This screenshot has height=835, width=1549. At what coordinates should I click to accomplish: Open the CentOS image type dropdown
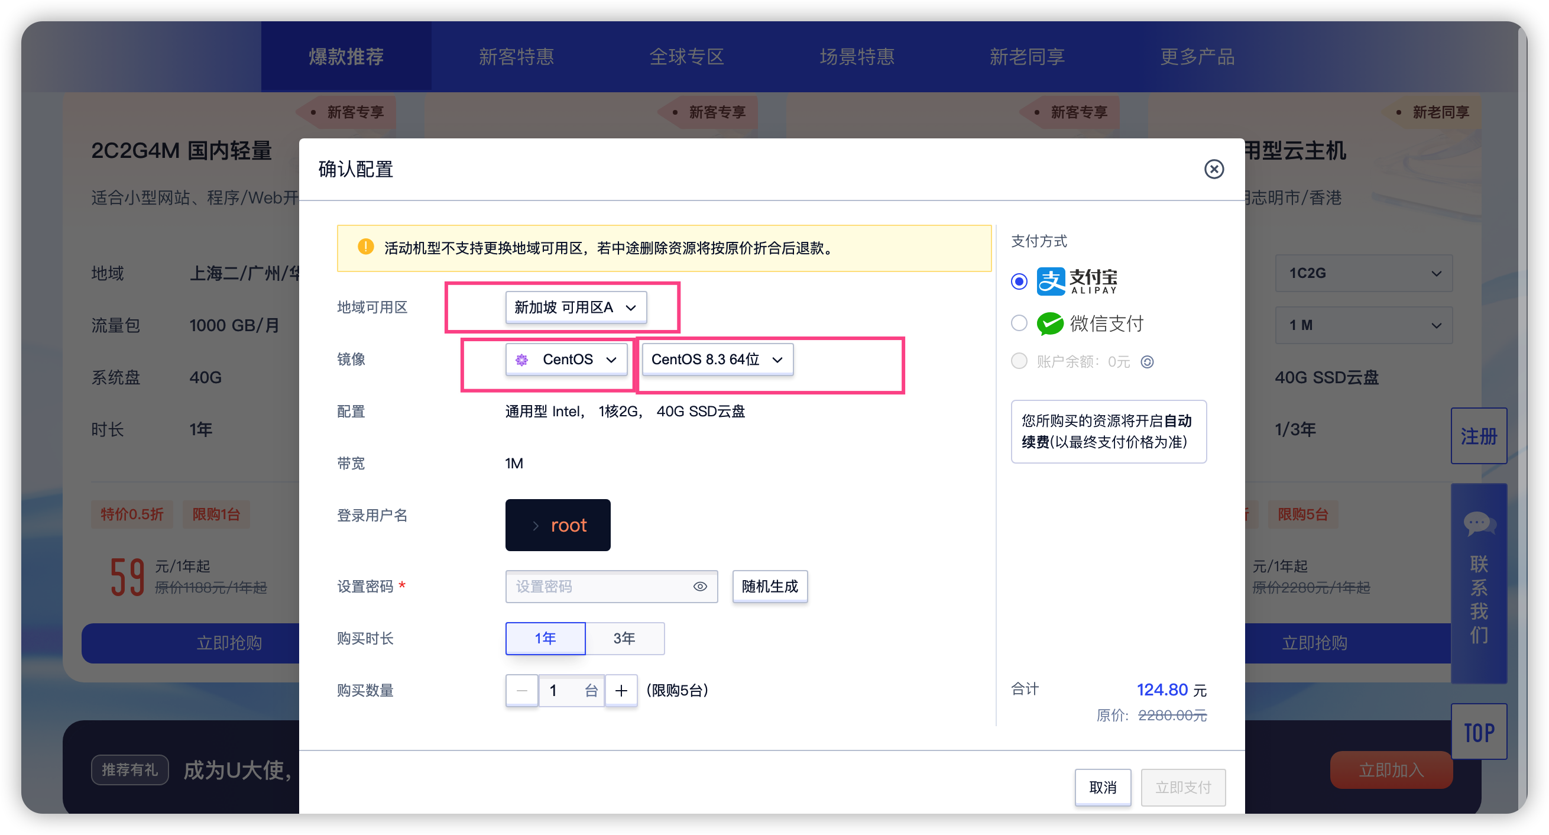coord(566,359)
